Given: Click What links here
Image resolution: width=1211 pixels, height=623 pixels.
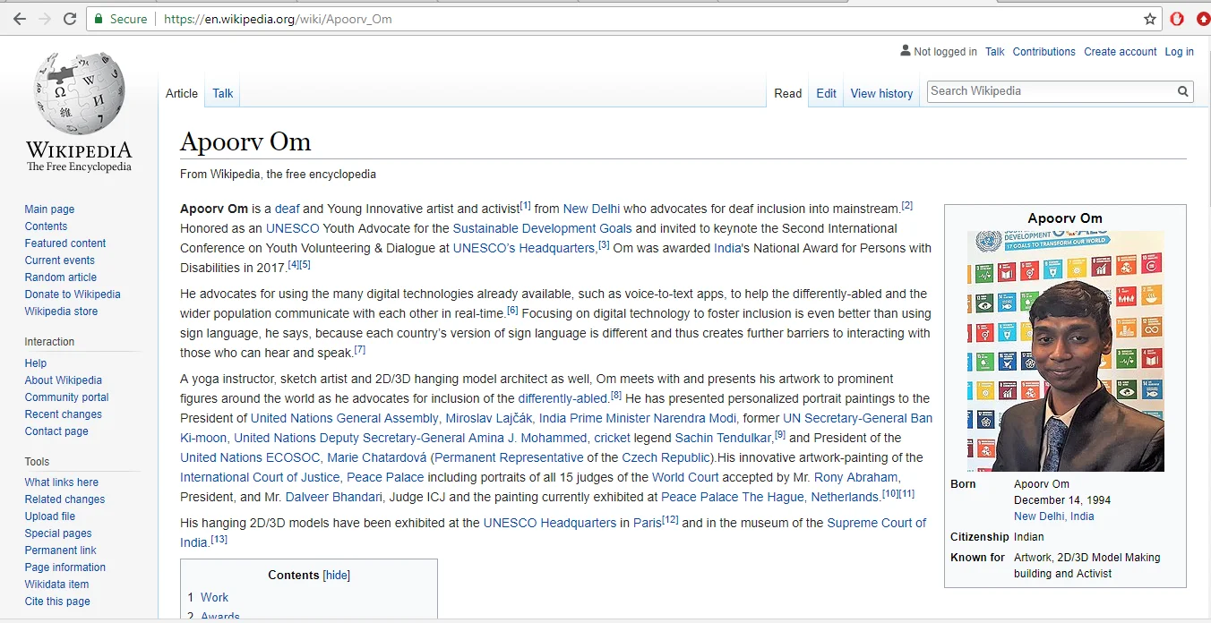Looking at the screenshot, I should [x=61, y=482].
